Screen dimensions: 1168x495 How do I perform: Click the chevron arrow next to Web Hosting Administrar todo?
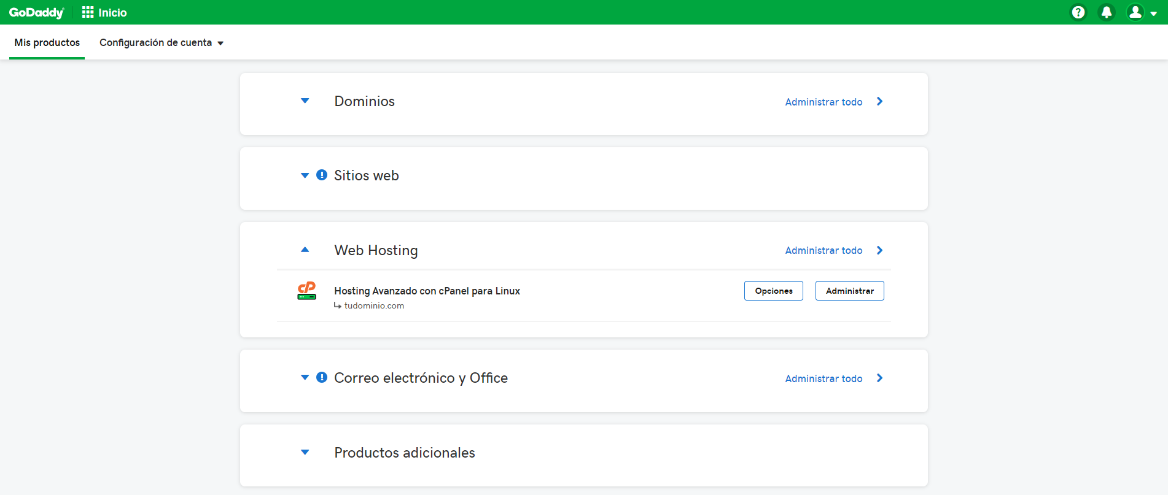point(879,250)
